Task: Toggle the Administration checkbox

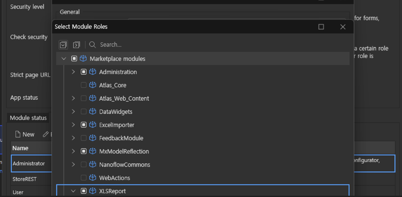Action: pos(83,72)
